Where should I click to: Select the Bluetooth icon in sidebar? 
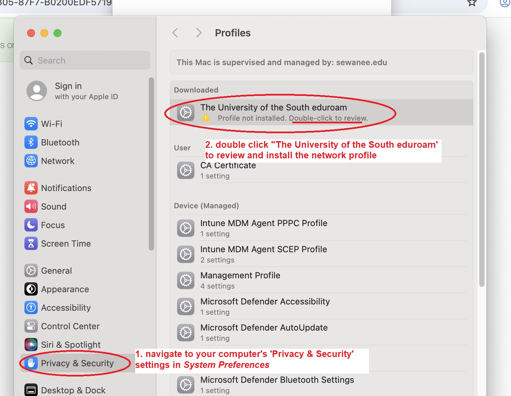31,142
